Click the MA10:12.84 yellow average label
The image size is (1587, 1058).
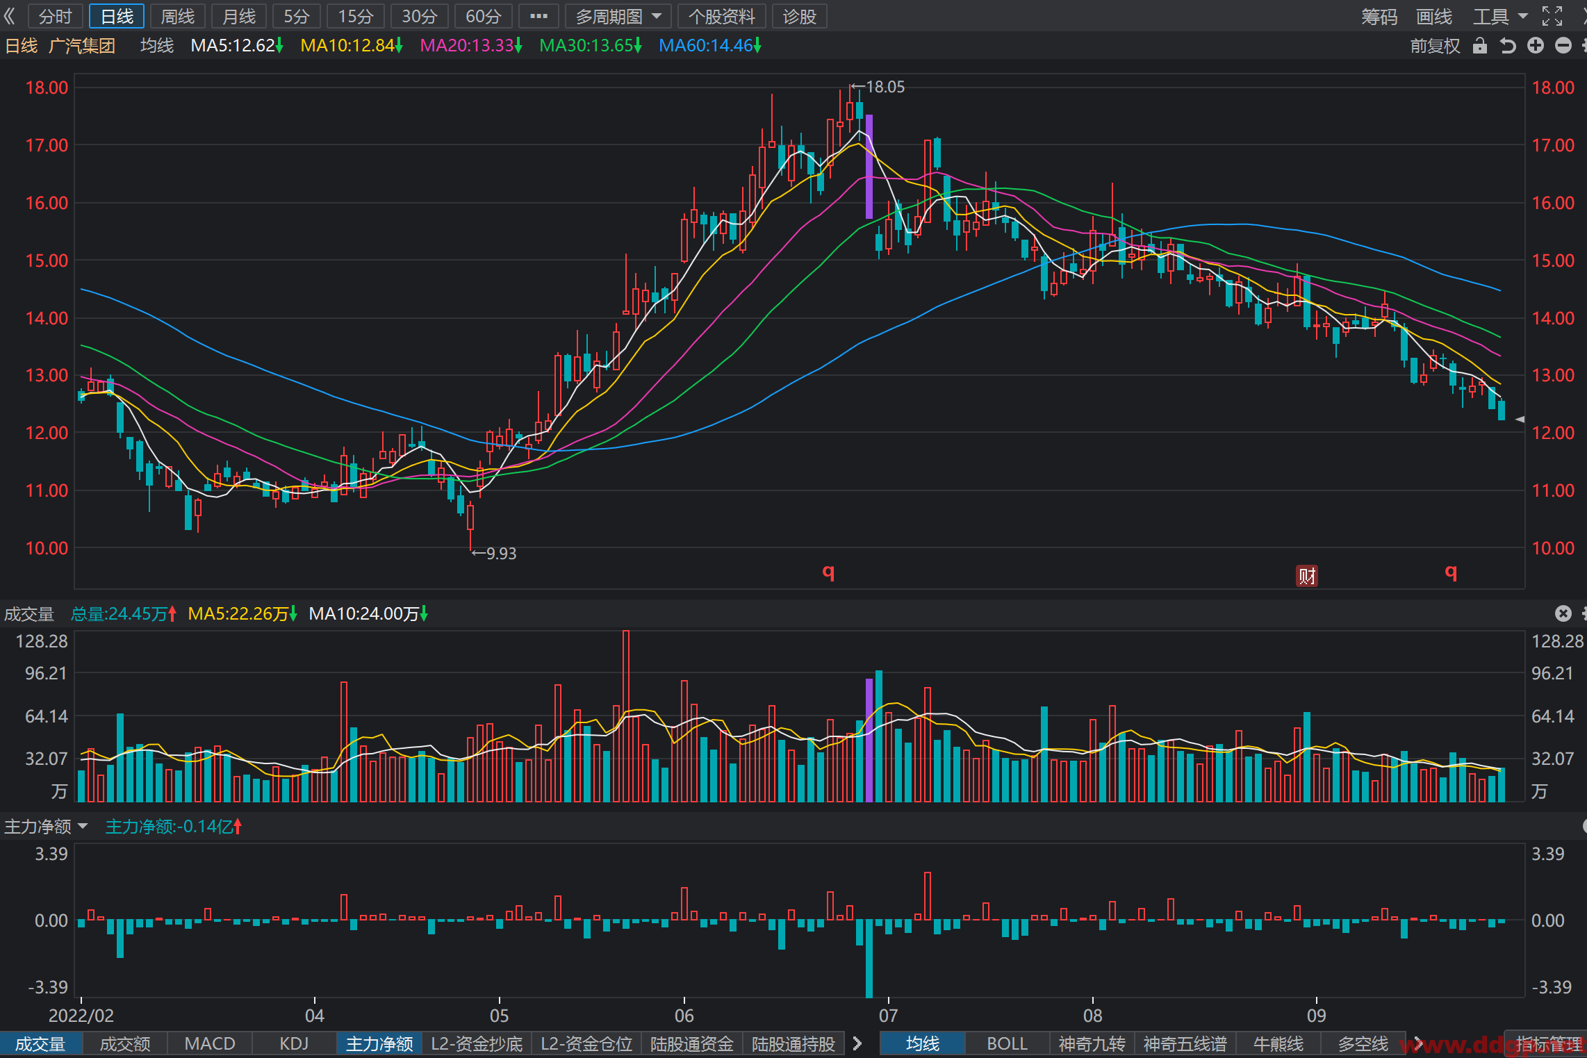click(x=352, y=46)
